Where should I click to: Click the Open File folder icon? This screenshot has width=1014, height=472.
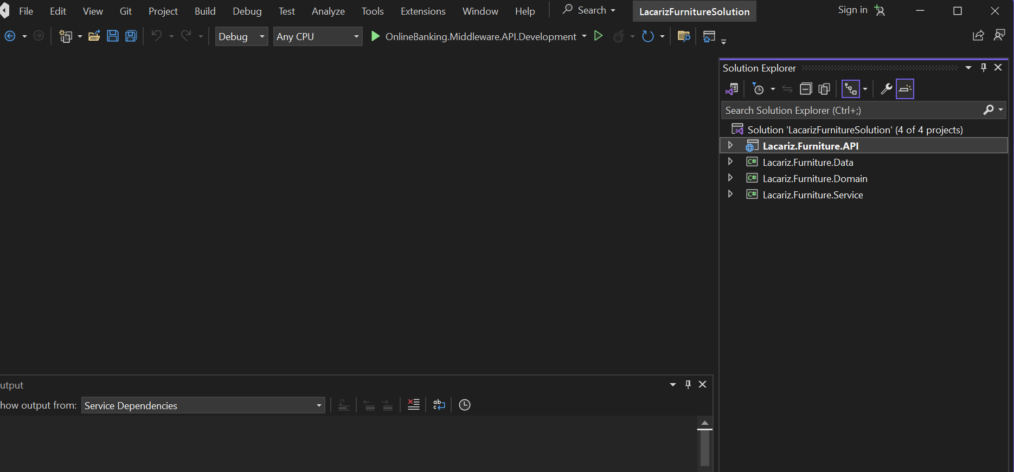(x=94, y=36)
